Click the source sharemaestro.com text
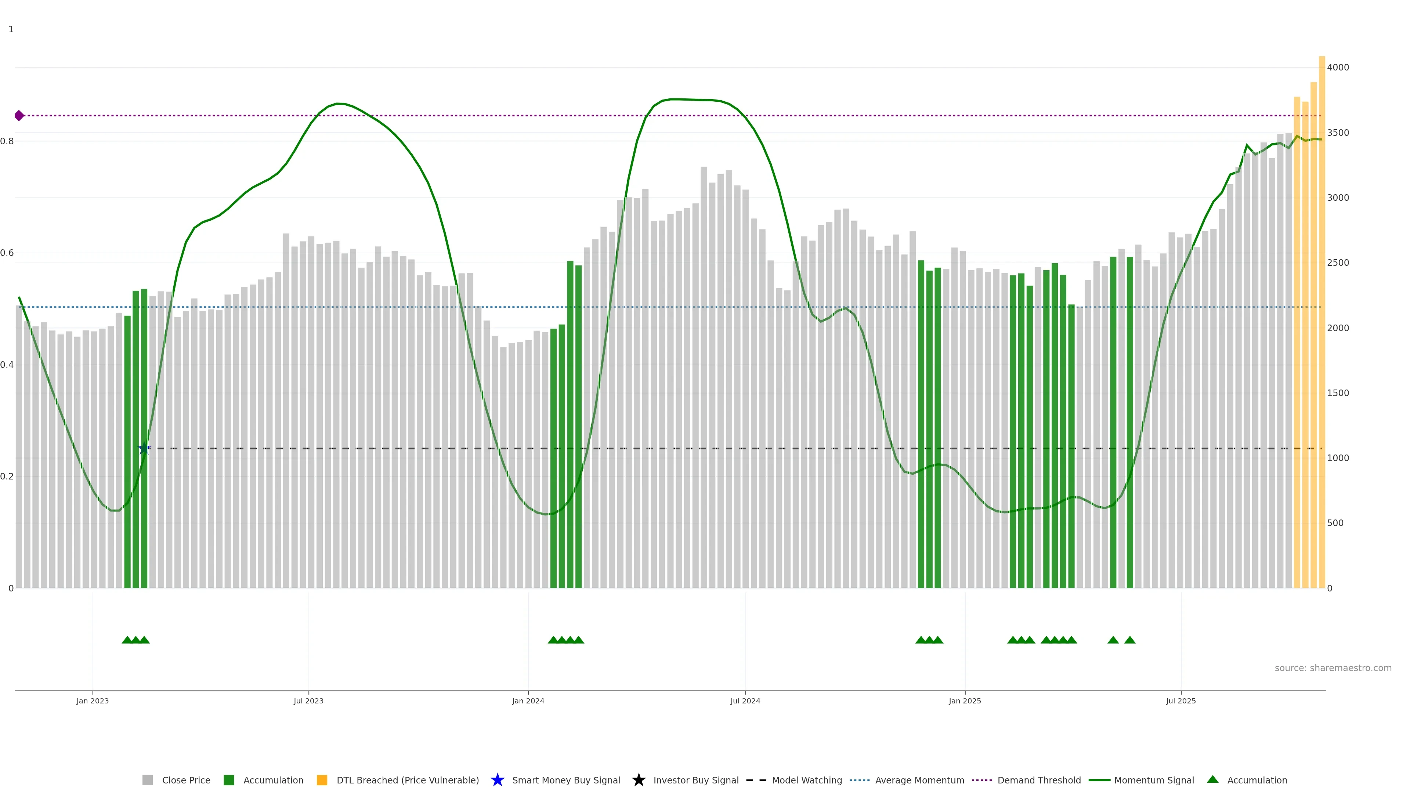 (x=1333, y=668)
